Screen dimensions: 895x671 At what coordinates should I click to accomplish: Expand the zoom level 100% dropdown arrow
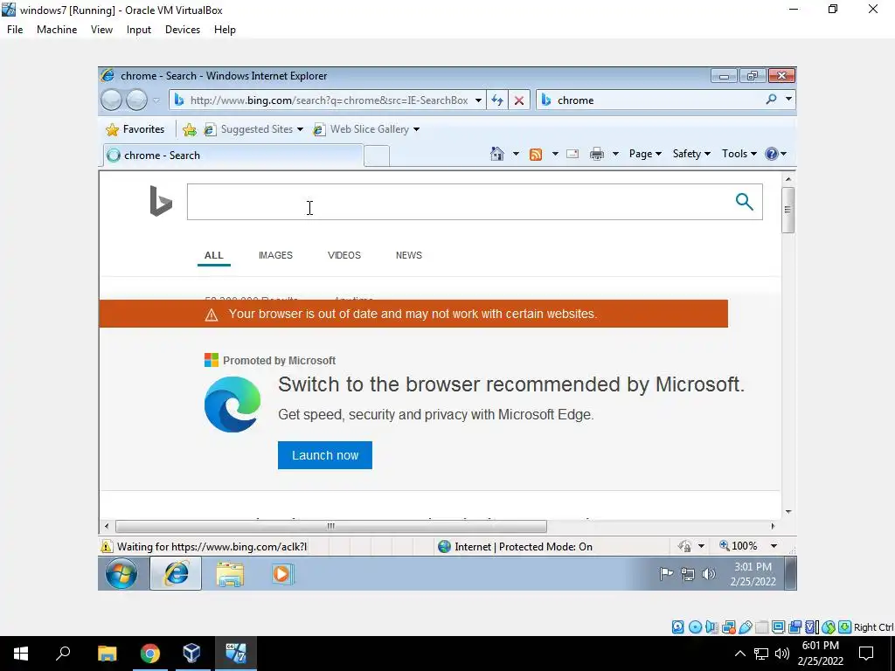click(774, 546)
